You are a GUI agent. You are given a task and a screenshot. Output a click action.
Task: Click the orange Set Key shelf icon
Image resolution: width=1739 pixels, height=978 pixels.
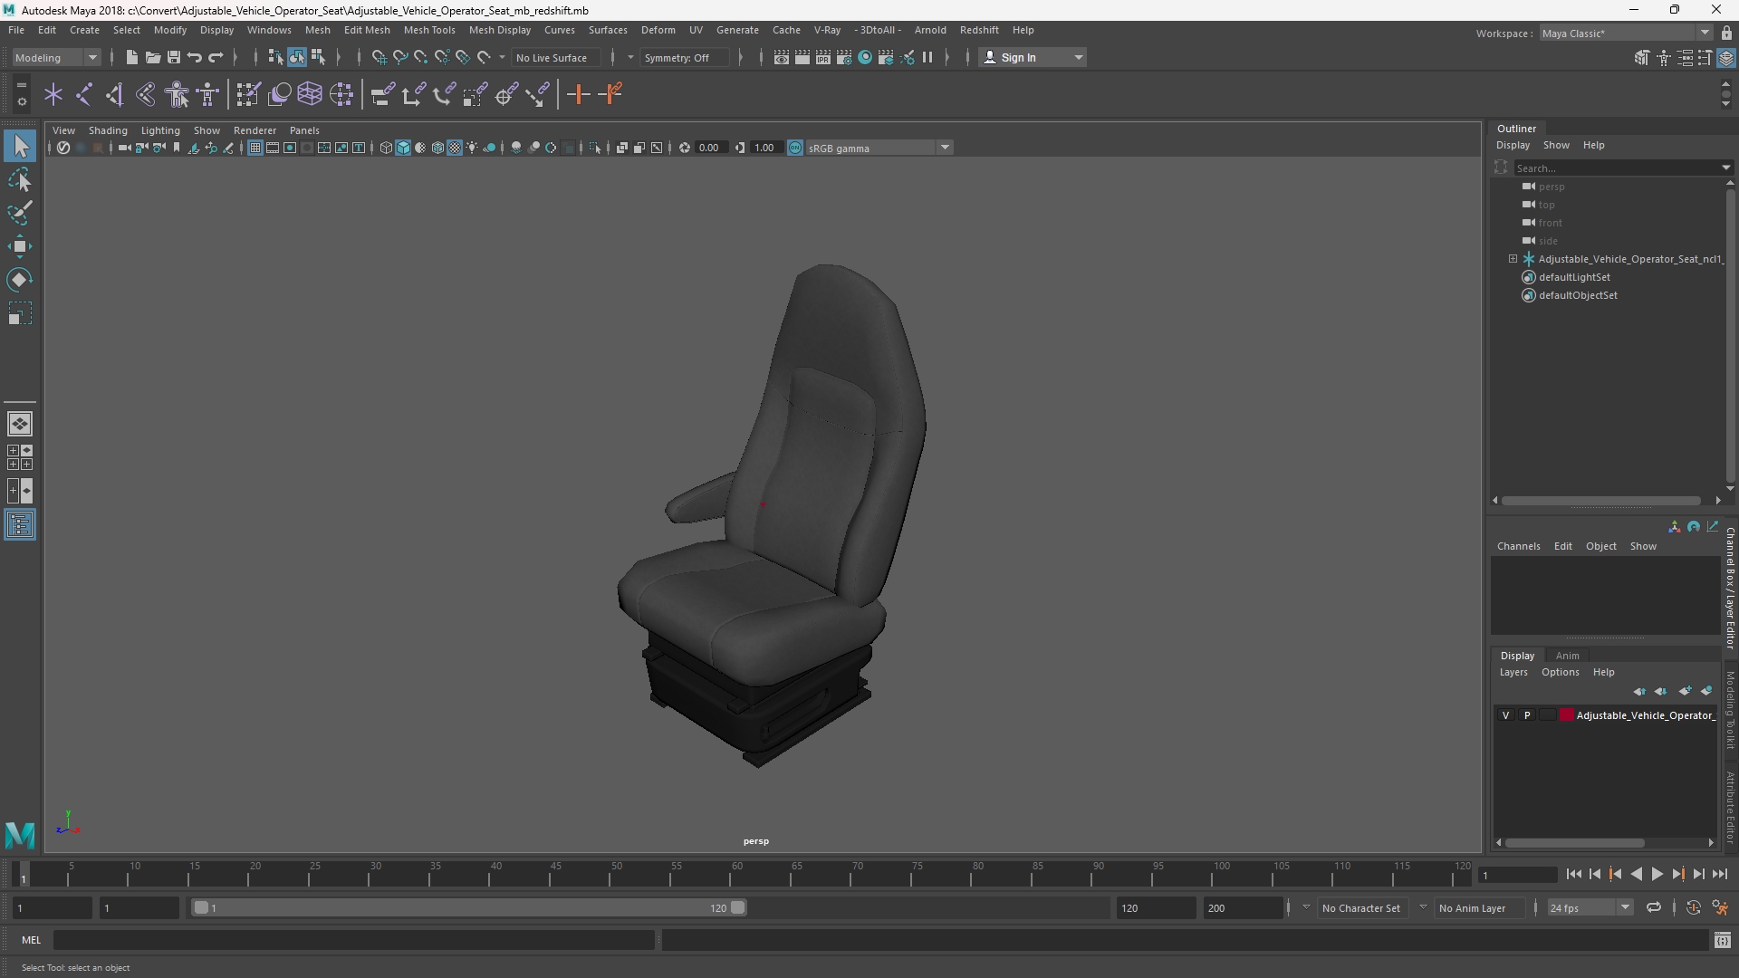pos(578,94)
